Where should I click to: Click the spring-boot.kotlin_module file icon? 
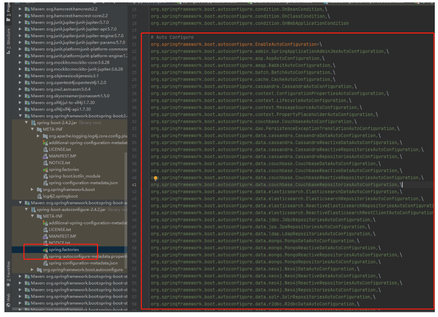tap(45, 177)
